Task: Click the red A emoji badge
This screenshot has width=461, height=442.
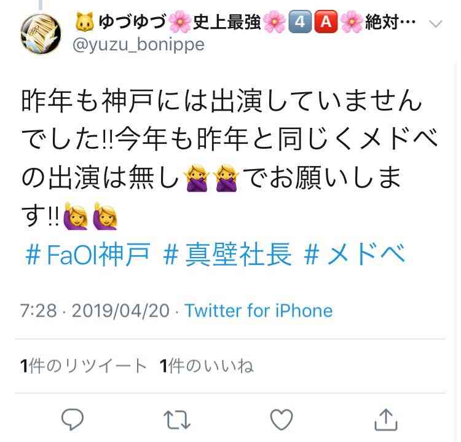Action: pyautogui.click(x=326, y=22)
